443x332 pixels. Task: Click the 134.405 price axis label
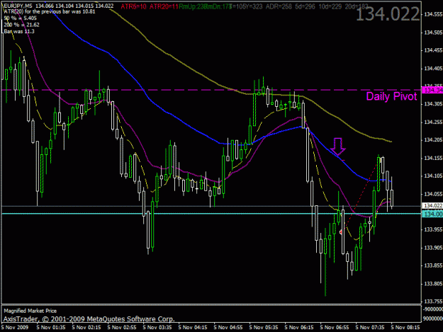click(x=433, y=68)
